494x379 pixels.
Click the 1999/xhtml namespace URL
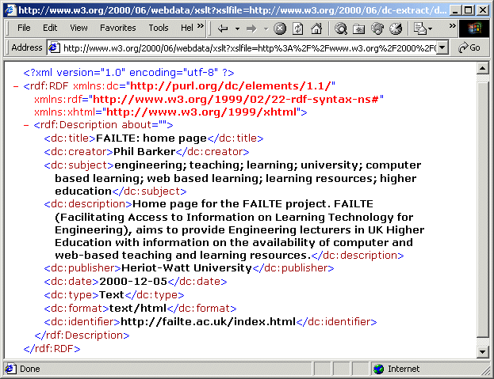tap(201, 112)
